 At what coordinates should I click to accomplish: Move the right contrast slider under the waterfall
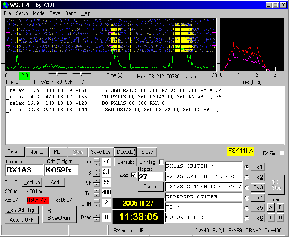[x=82, y=74]
